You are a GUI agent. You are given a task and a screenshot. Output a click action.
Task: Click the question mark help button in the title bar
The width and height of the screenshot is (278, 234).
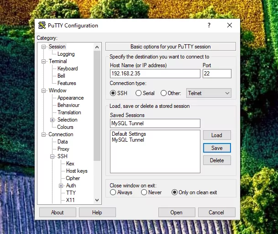[209, 25]
